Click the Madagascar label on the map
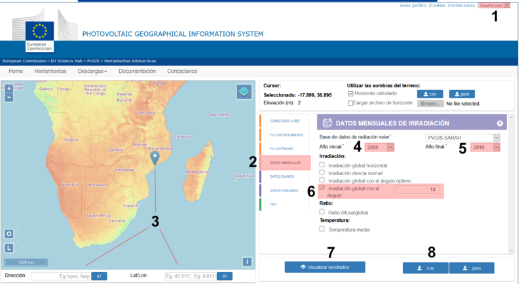Screen dimensions: 524x284 (x=198, y=172)
